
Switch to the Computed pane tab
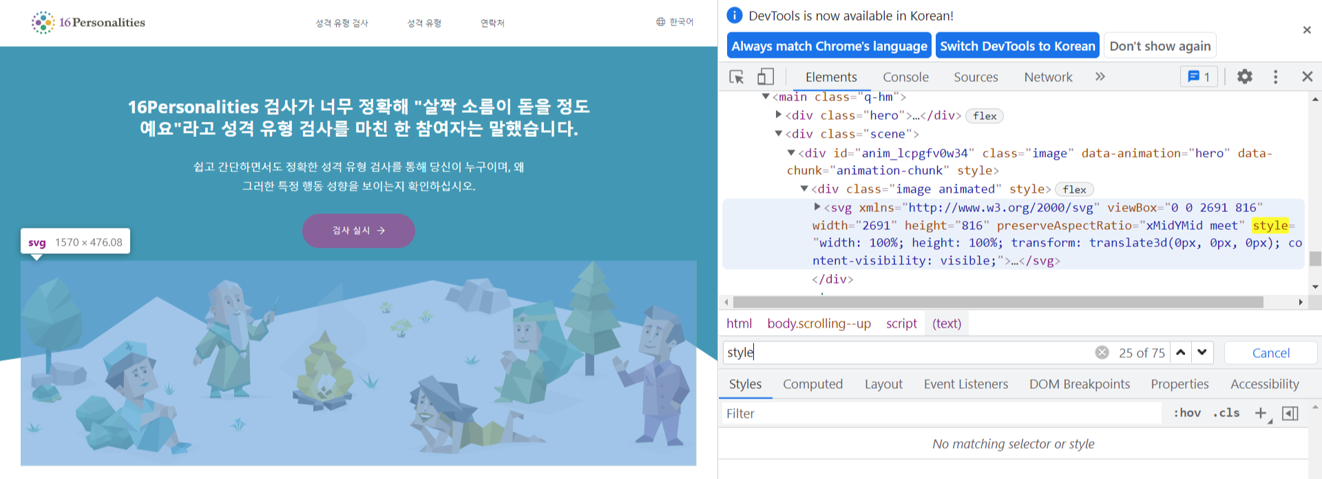pos(812,384)
